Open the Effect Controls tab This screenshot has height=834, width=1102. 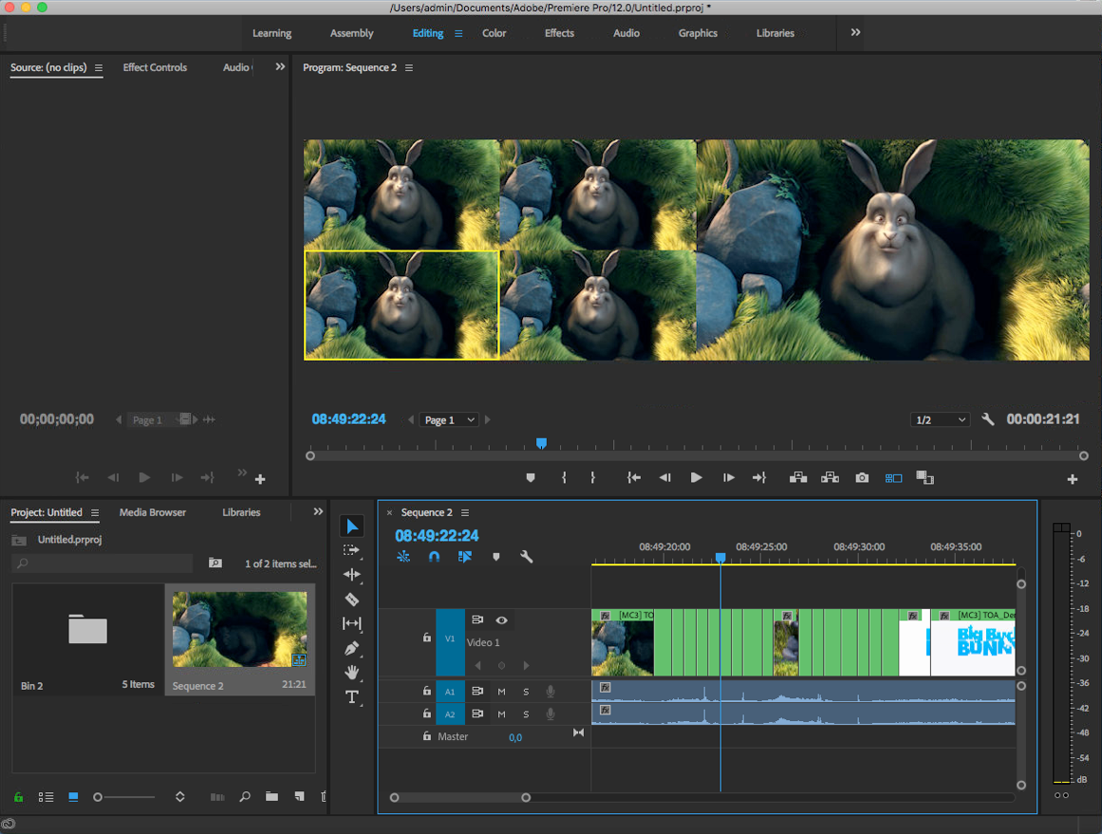tap(155, 67)
